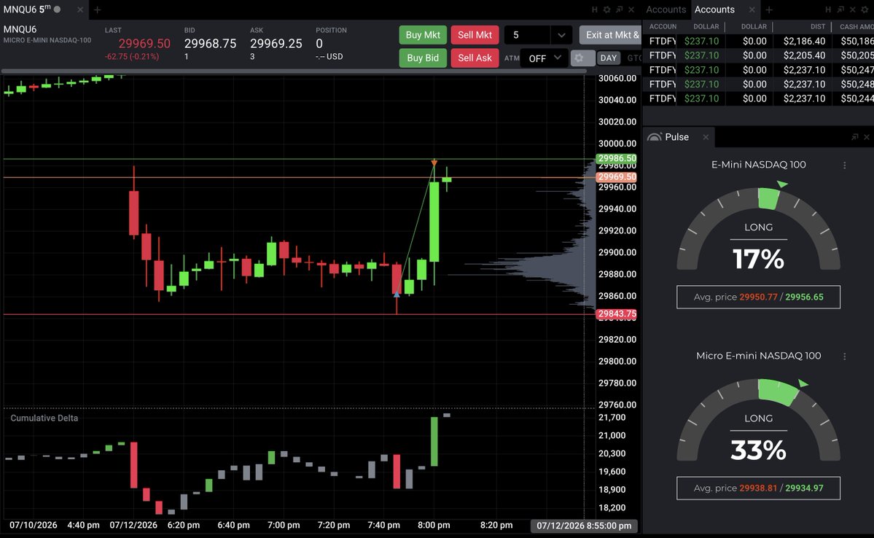Screen dimensions: 874x538
Task: Click the 29986.50 green price label
Action: pyautogui.click(x=617, y=158)
